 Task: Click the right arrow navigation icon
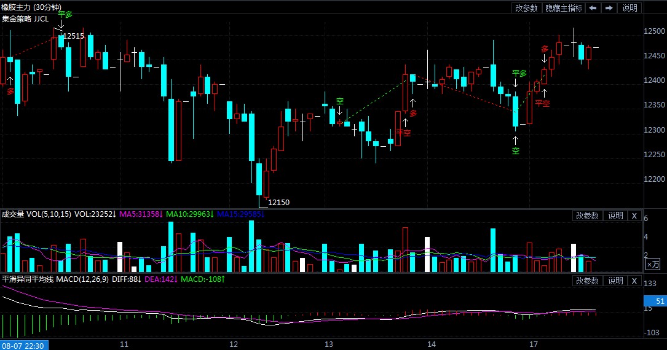609,7
